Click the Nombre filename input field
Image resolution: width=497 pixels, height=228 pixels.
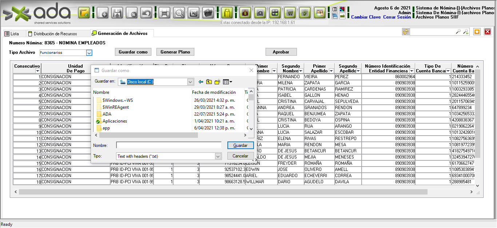coord(169,145)
